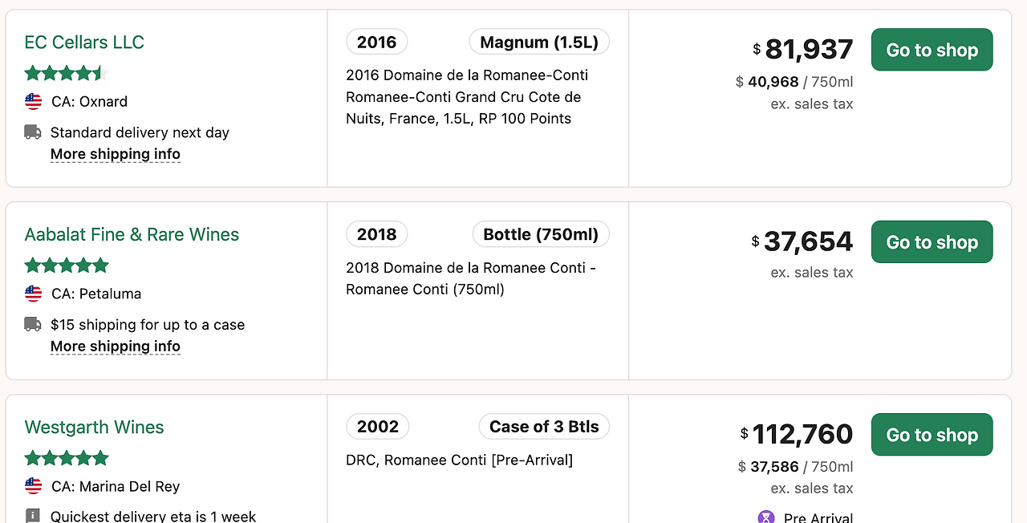Open the Aabalat Fine & Rare Wines link
The width and height of the screenshot is (1027, 523).
click(132, 235)
